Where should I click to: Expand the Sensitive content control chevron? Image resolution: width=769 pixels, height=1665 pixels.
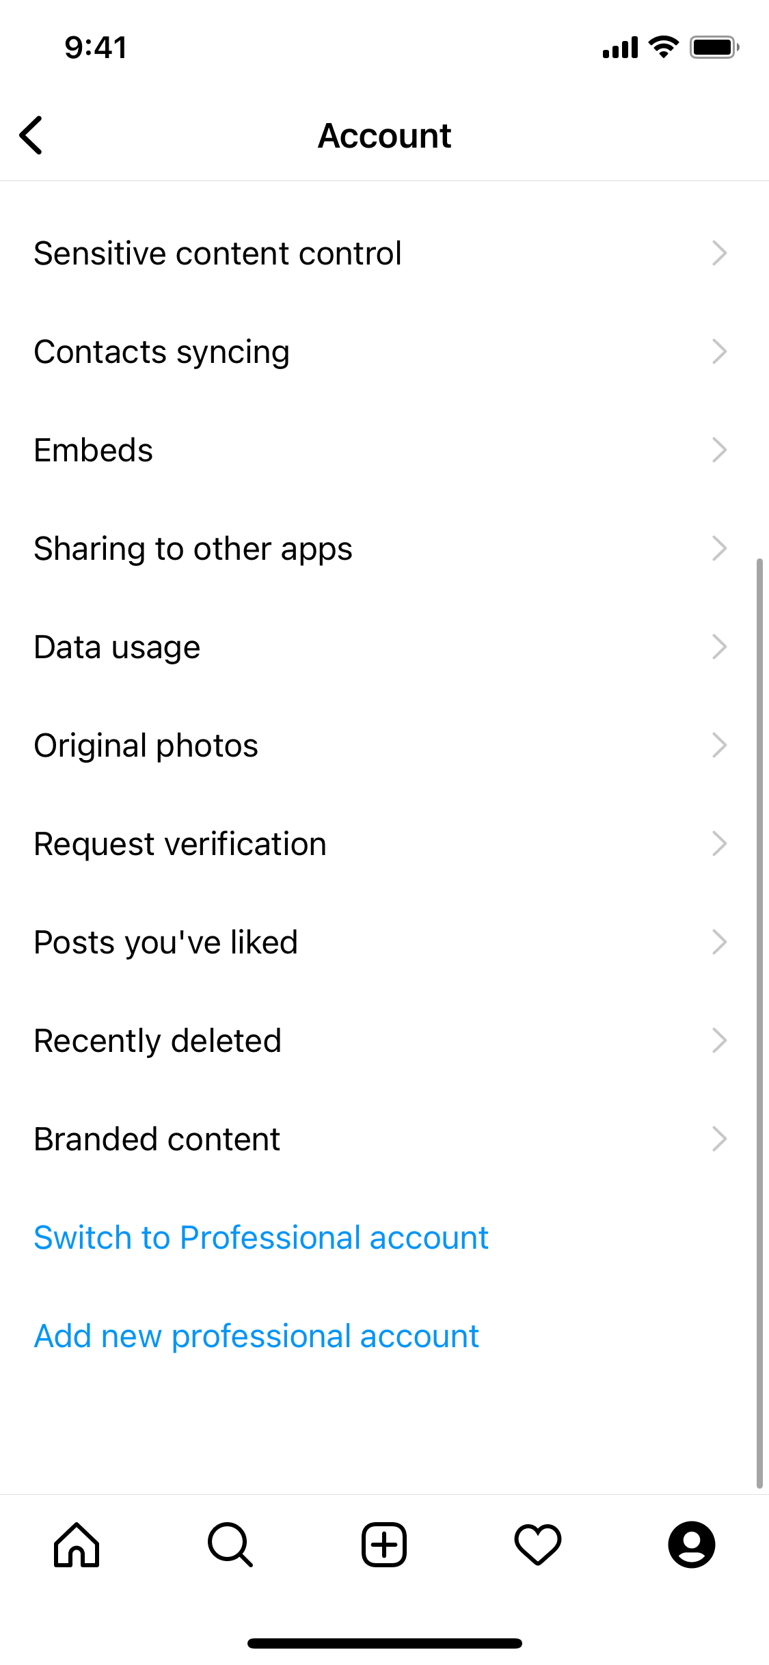719,254
